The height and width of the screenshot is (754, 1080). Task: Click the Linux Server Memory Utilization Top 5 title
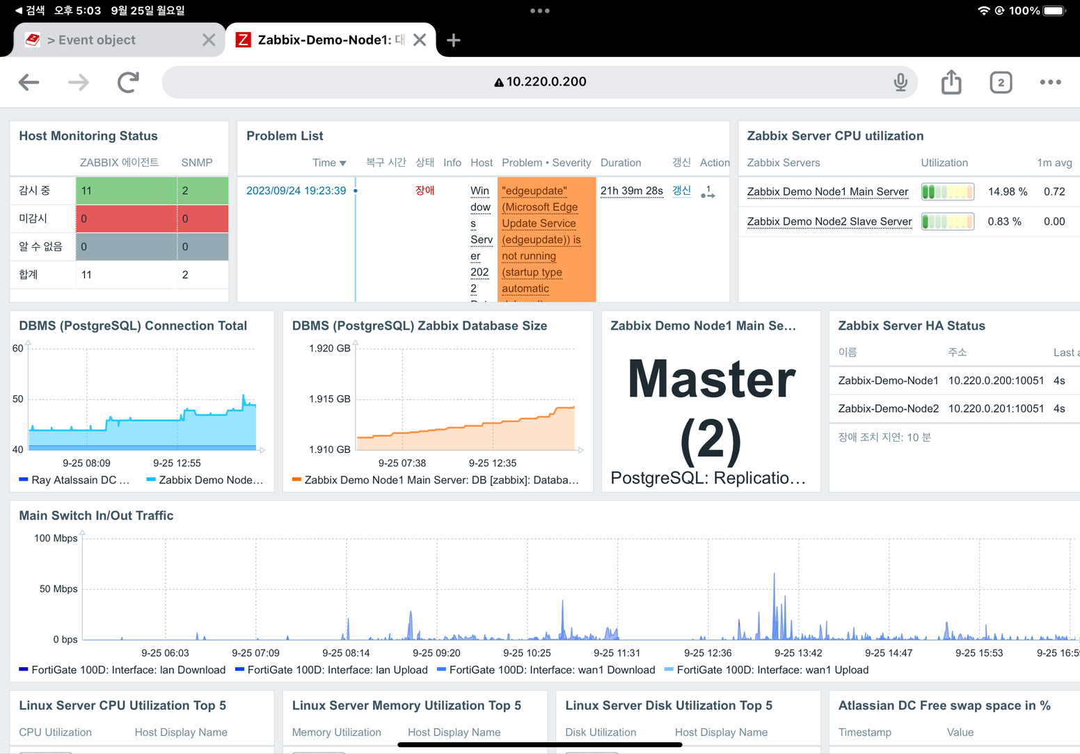click(406, 705)
